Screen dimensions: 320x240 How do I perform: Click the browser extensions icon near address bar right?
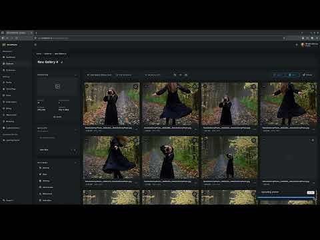click(307, 38)
